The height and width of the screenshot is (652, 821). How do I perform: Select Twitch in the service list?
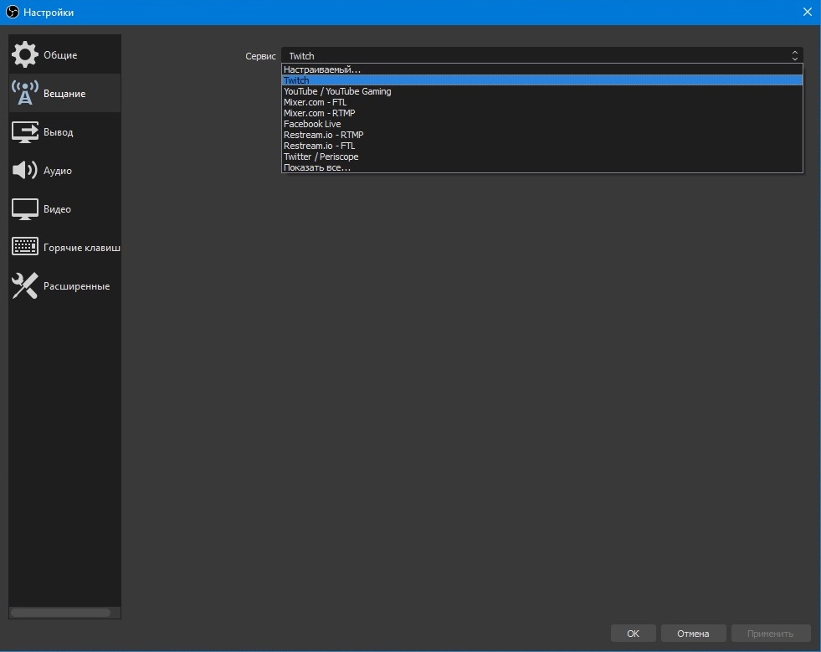point(542,80)
